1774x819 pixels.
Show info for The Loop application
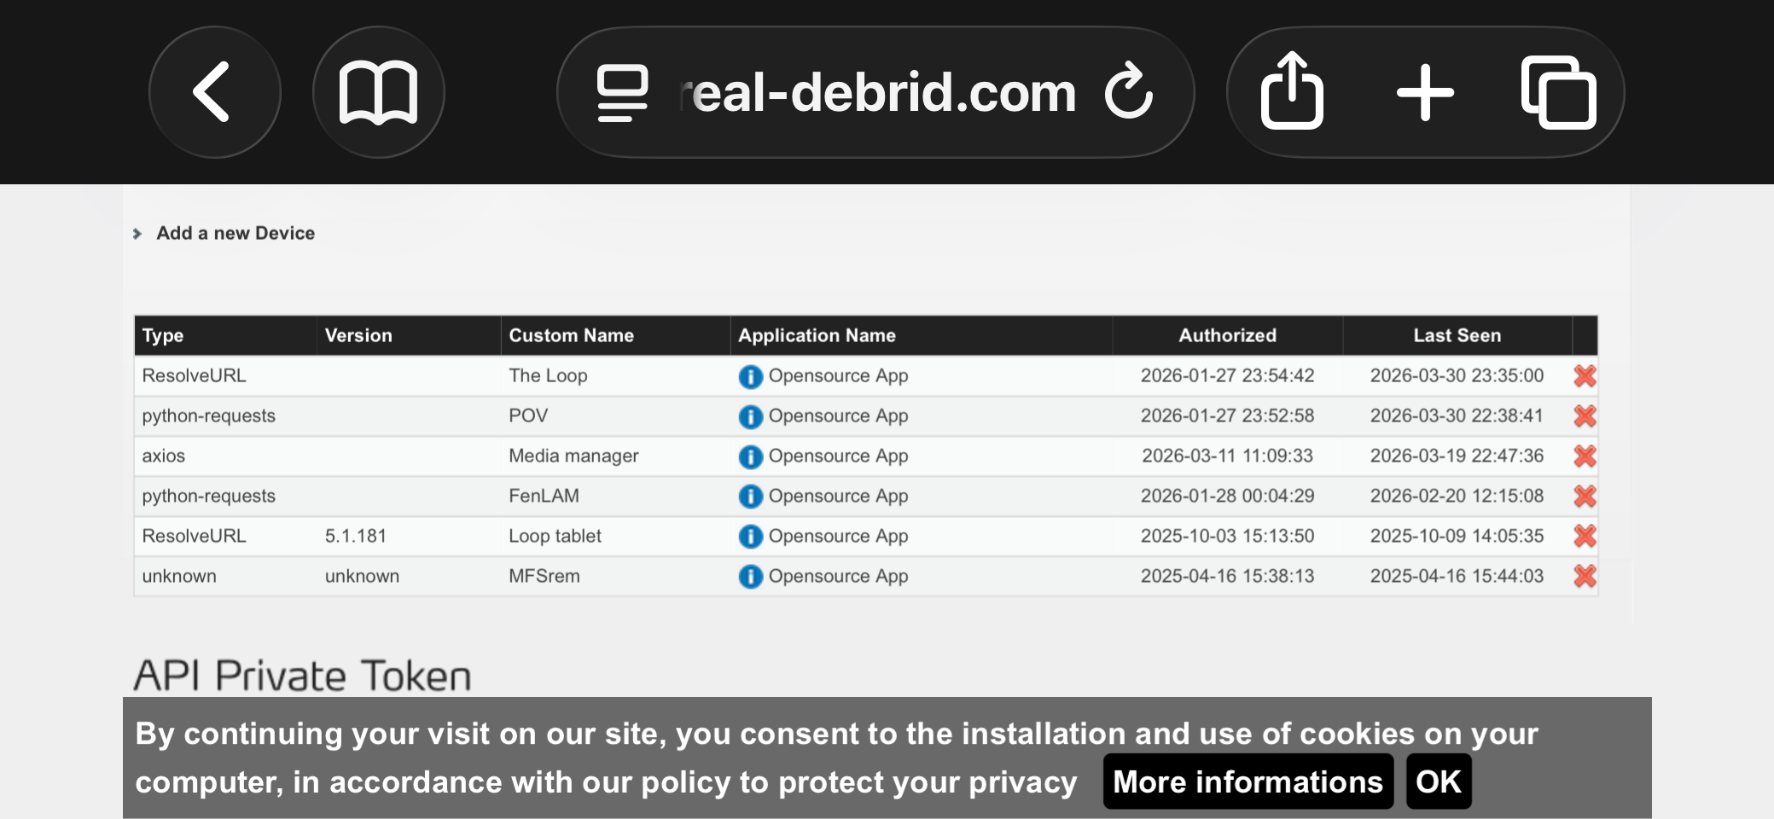point(750,376)
